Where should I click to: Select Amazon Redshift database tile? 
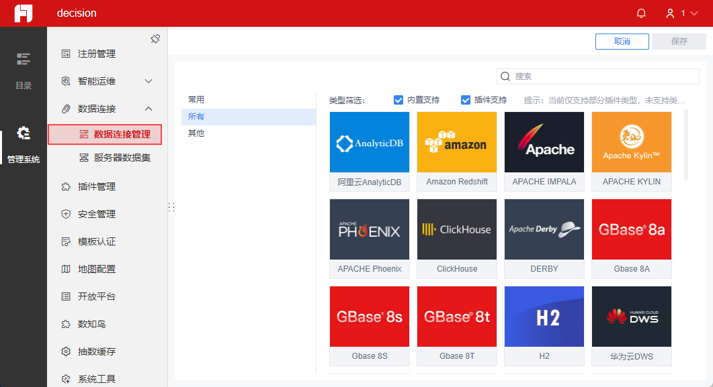click(x=457, y=152)
